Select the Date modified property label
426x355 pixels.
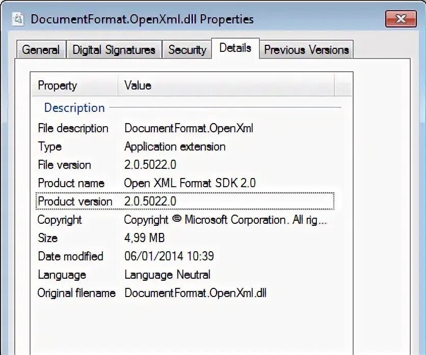click(x=71, y=256)
